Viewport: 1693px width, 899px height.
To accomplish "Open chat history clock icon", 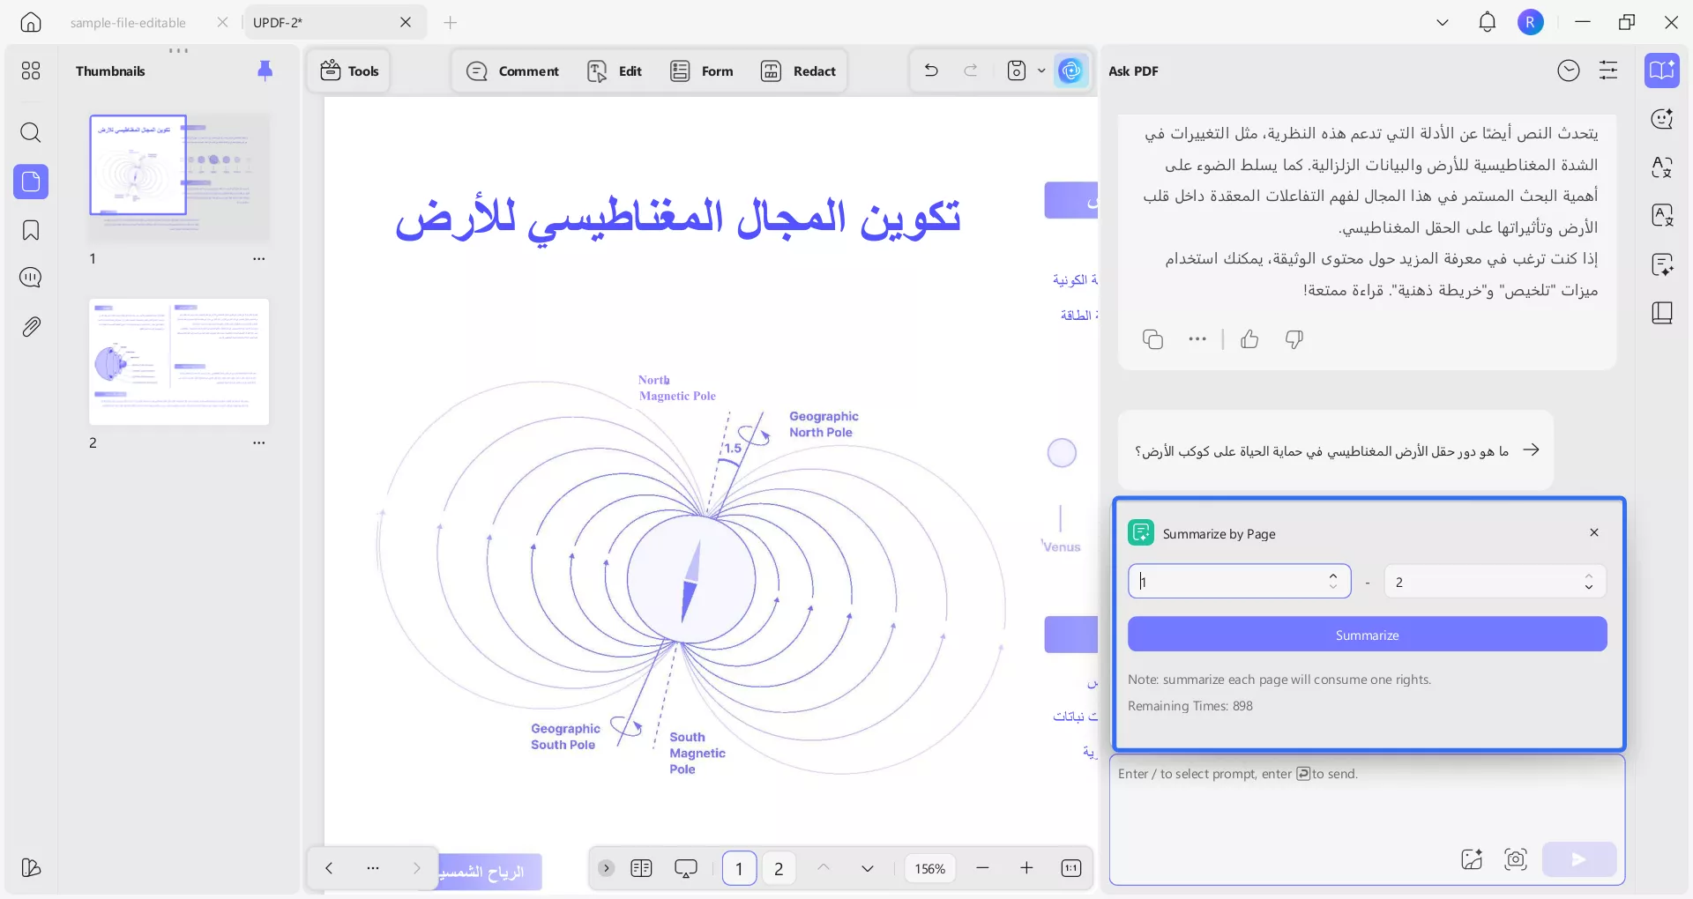I will tap(1569, 71).
